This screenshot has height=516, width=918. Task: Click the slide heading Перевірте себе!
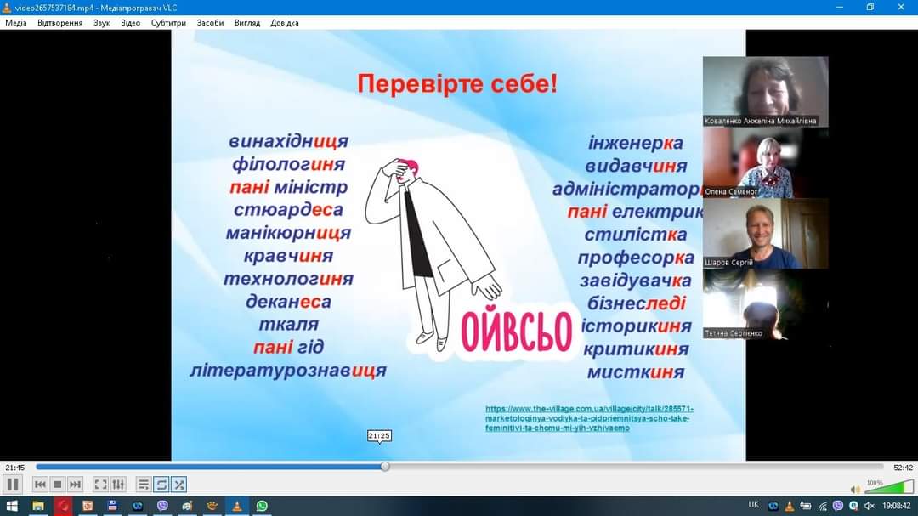point(457,84)
